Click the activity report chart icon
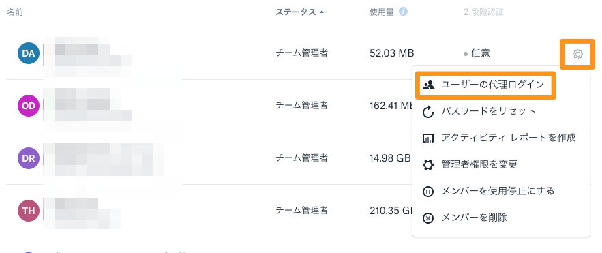Screen dimensions: 602x253 (427, 138)
